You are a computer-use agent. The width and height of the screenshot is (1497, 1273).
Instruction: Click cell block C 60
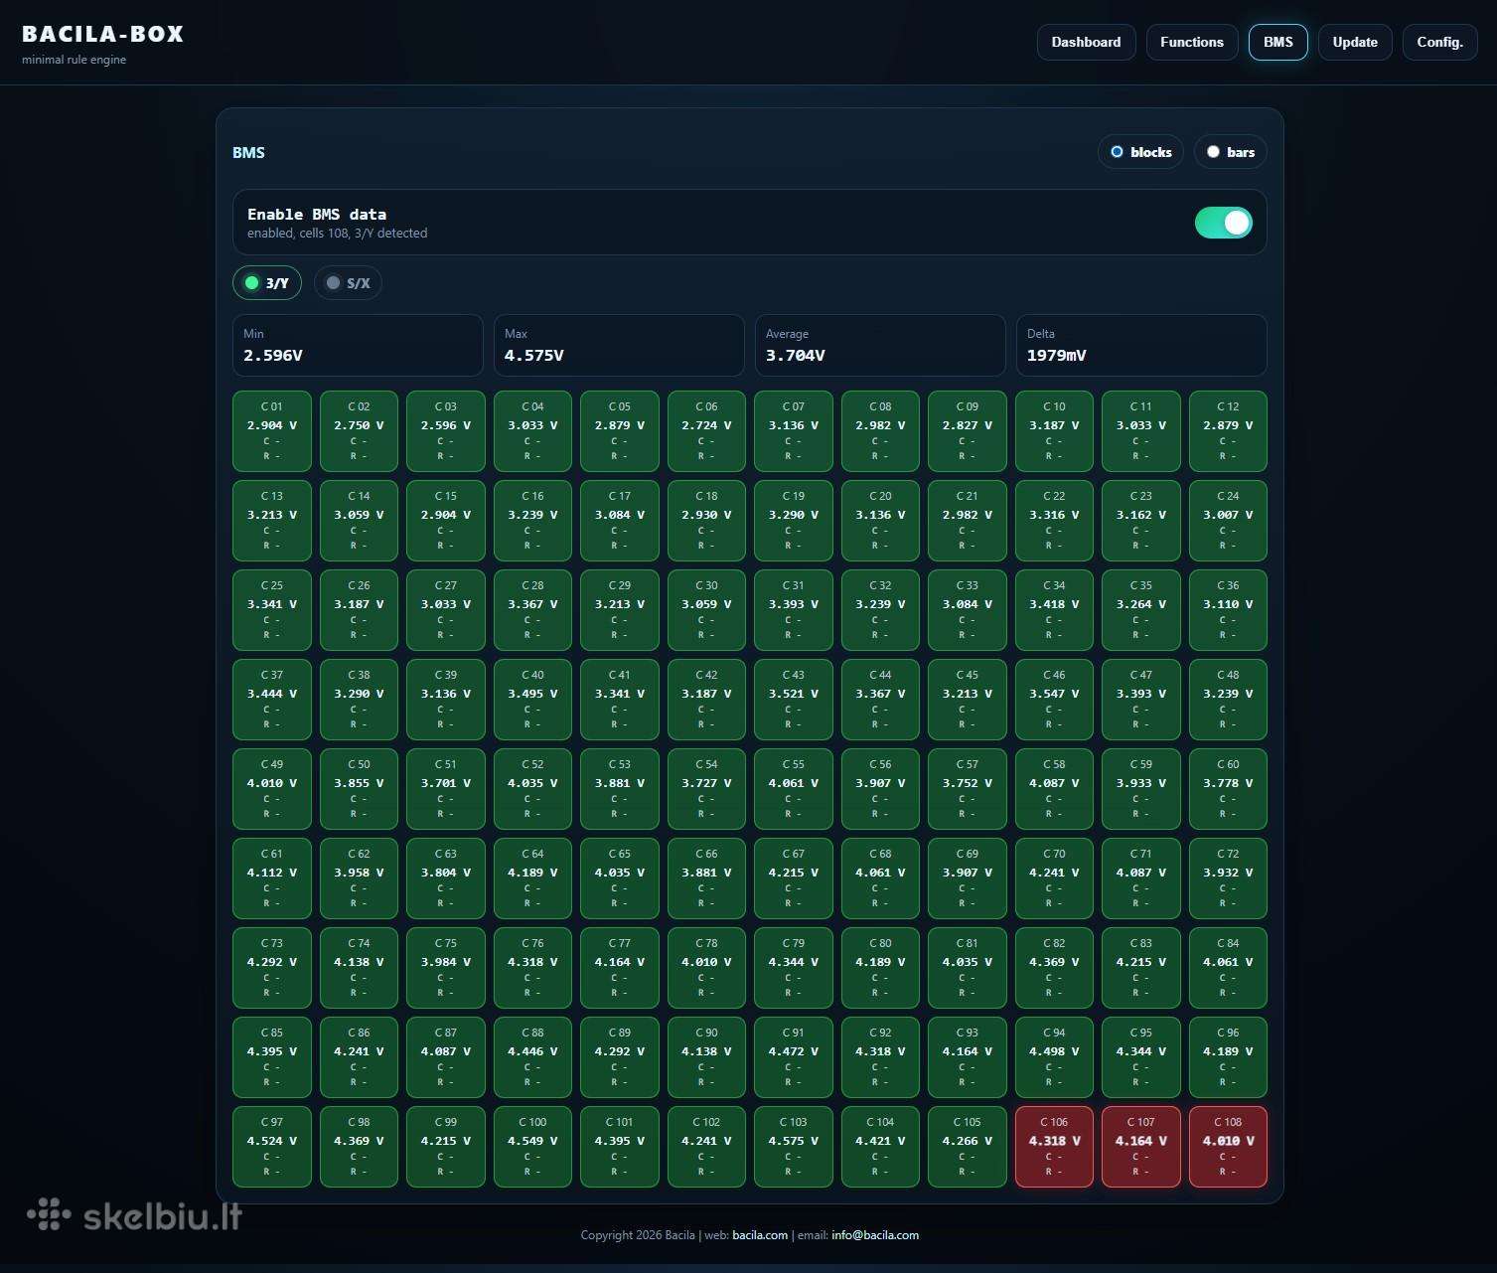pos(1228,789)
